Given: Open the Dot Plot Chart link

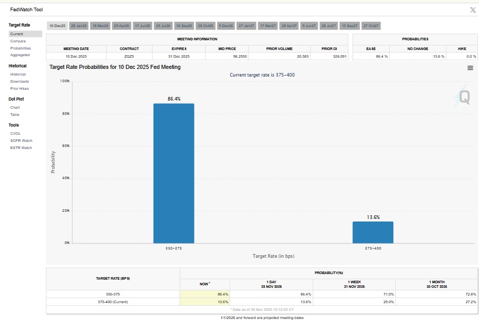Looking at the screenshot, I should tap(15, 107).
